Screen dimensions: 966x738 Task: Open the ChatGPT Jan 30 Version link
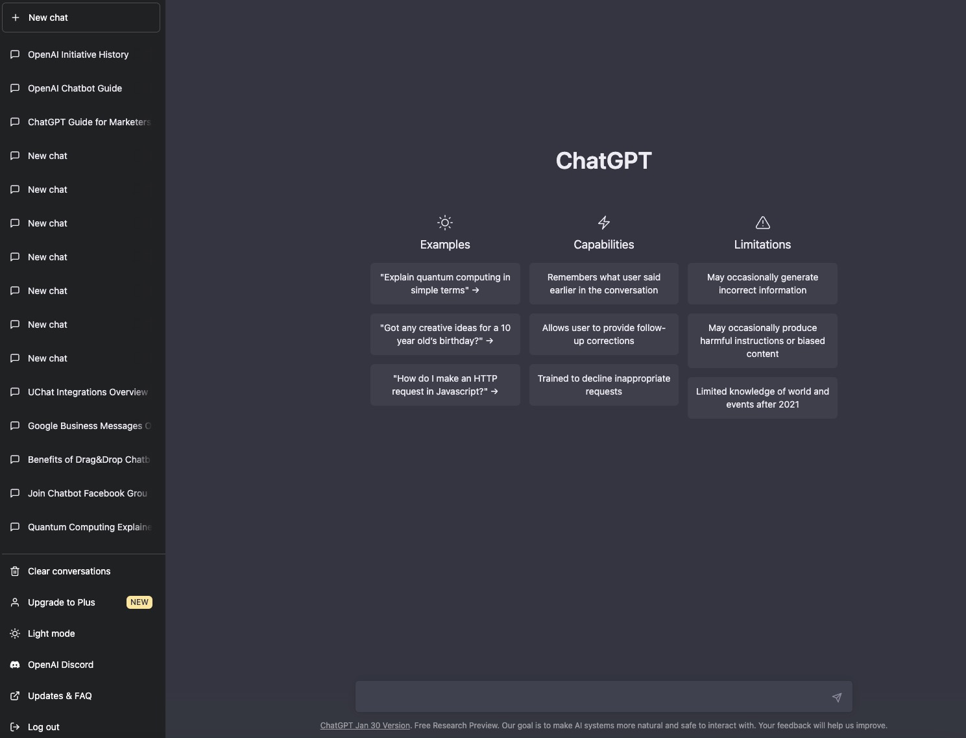365,725
